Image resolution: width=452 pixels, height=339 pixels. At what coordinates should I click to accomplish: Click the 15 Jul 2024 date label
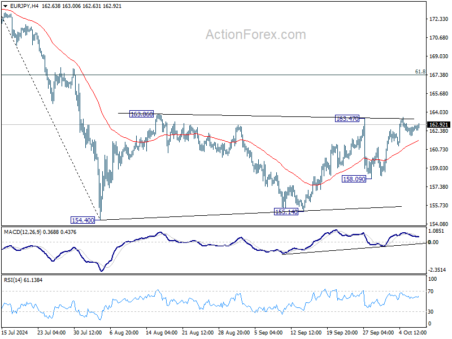[x=15, y=333]
